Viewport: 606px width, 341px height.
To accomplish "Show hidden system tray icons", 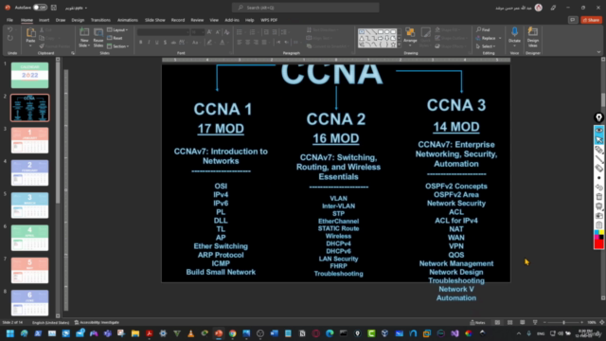I will (x=519, y=333).
